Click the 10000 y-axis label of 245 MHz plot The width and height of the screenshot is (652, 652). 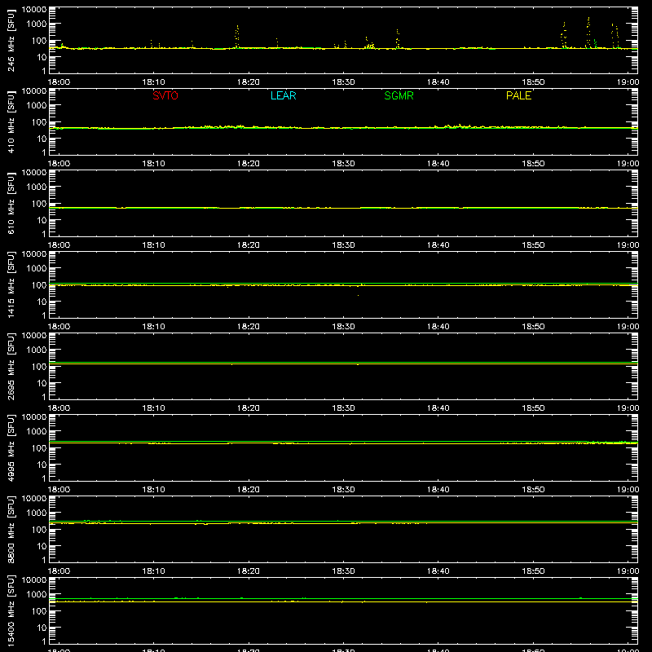(34, 10)
